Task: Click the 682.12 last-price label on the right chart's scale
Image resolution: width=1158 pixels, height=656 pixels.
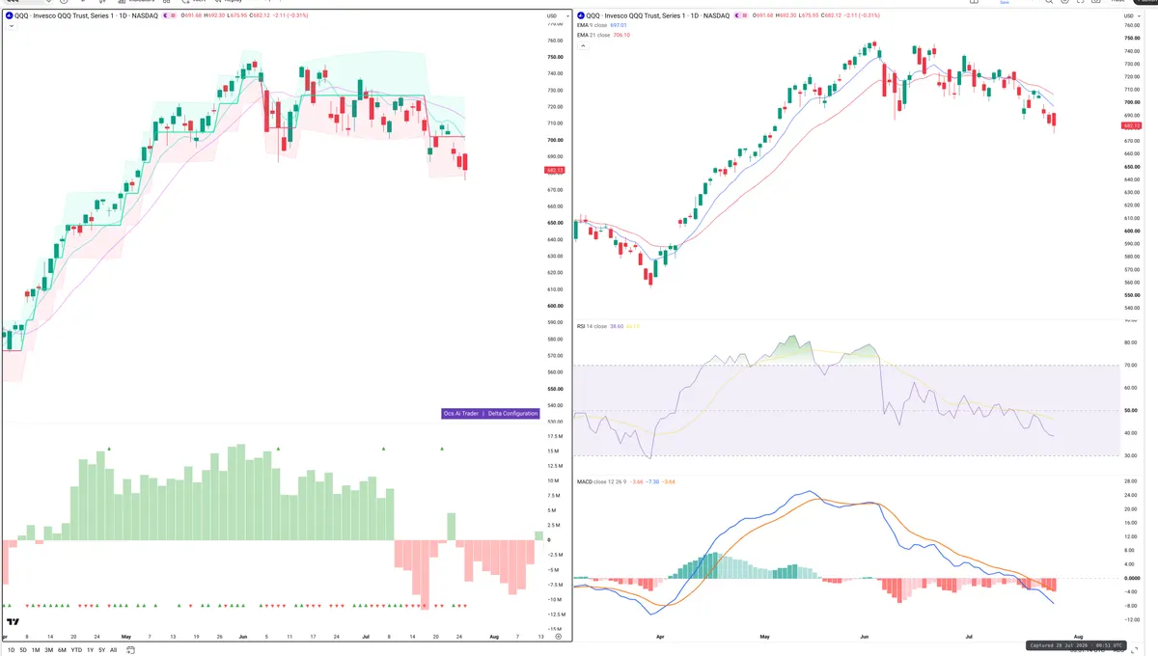Action: (1132, 125)
